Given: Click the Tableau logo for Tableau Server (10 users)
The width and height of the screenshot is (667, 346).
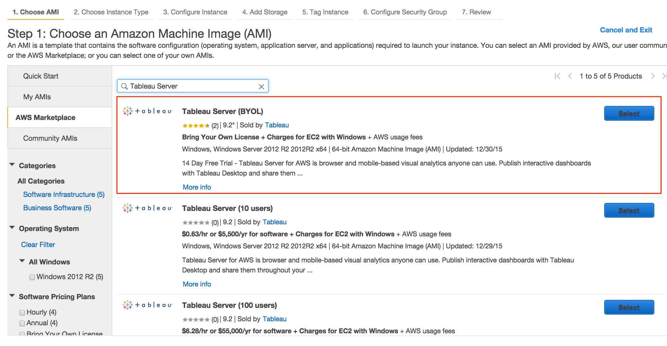Looking at the screenshot, I should point(147,208).
